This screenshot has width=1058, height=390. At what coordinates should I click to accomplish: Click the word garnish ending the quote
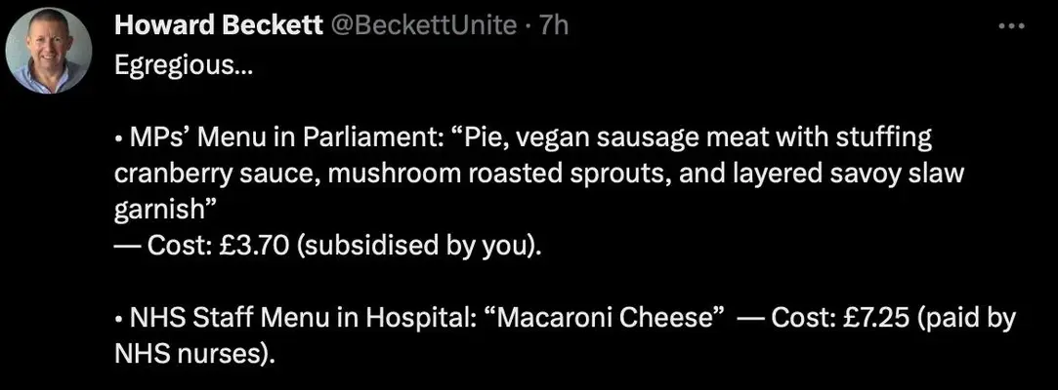(x=159, y=211)
